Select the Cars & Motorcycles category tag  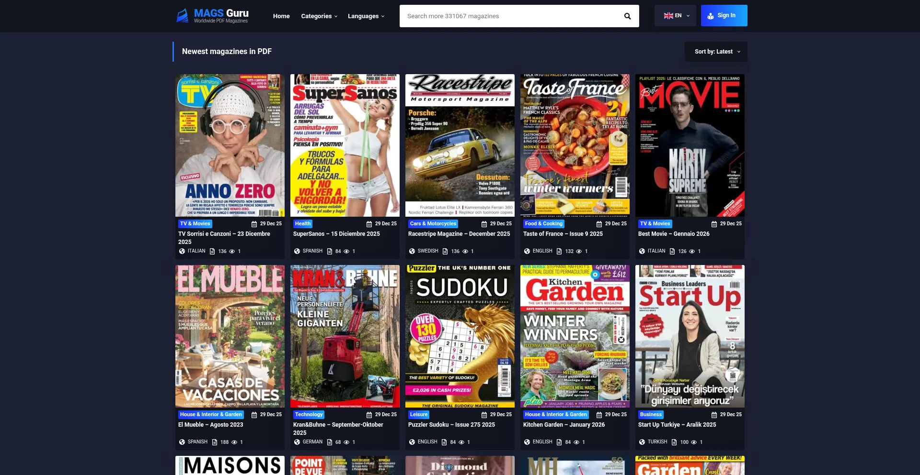pyautogui.click(x=433, y=224)
